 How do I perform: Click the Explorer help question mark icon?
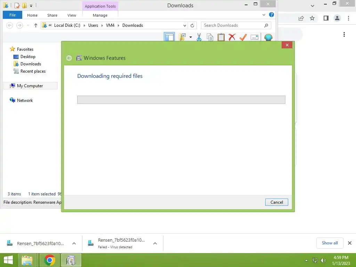tap(271, 15)
